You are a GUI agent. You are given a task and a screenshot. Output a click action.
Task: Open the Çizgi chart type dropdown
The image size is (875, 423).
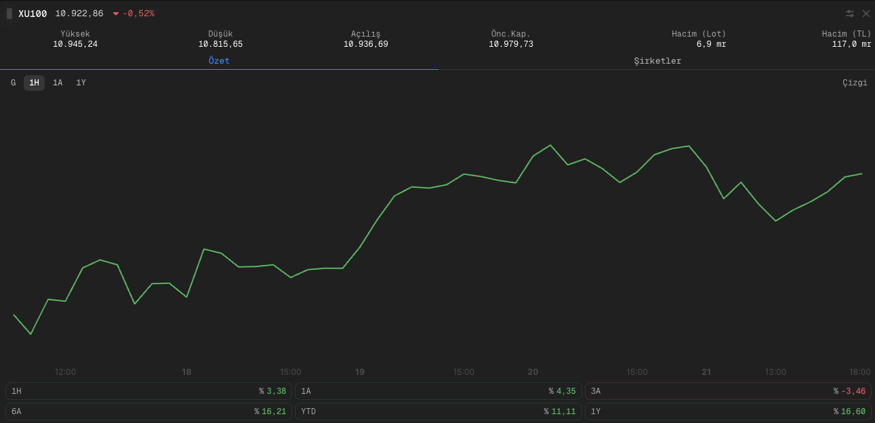coord(854,83)
